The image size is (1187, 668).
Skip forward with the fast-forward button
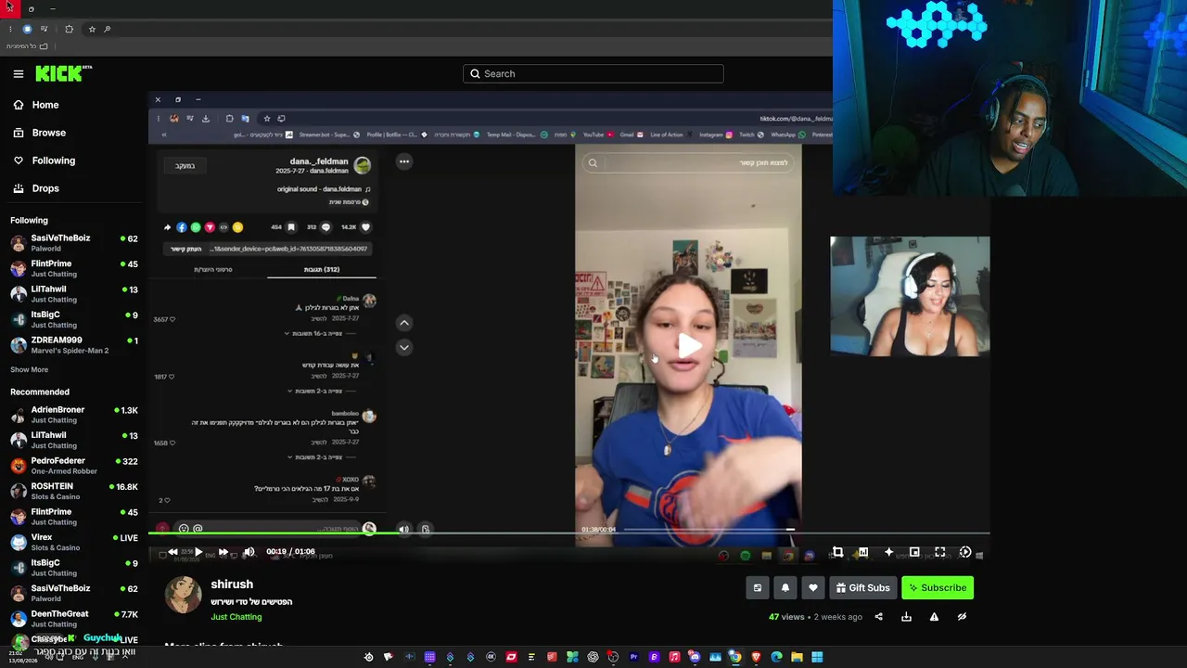[x=223, y=552]
